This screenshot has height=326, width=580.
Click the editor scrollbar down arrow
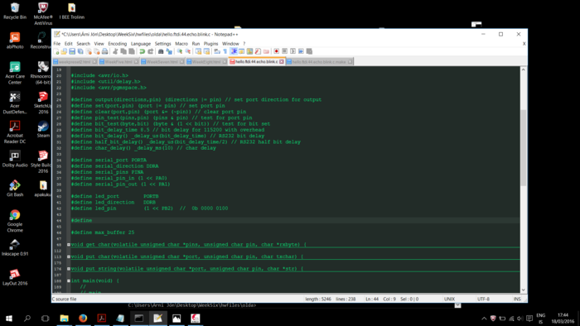tap(524, 290)
